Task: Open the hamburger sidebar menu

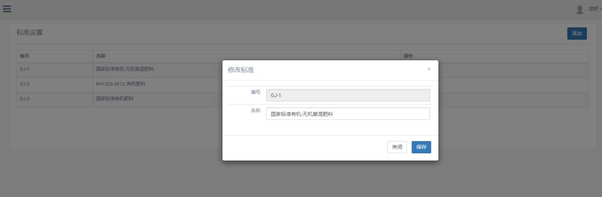Action: pos(7,9)
